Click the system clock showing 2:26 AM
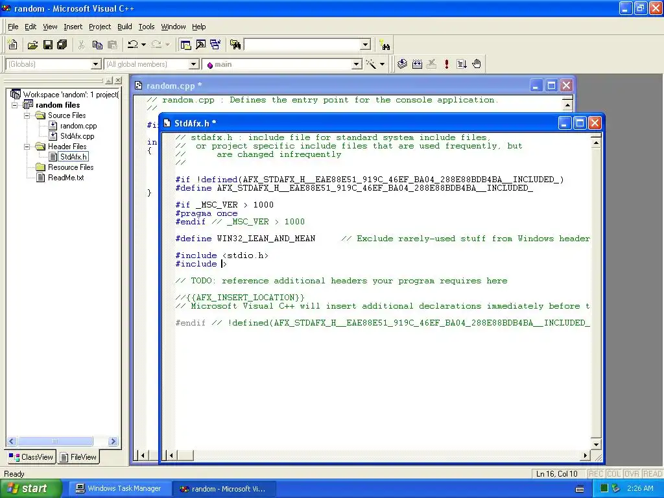 point(640,488)
